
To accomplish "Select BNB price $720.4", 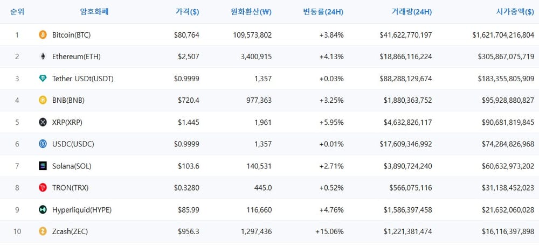I will point(188,100).
